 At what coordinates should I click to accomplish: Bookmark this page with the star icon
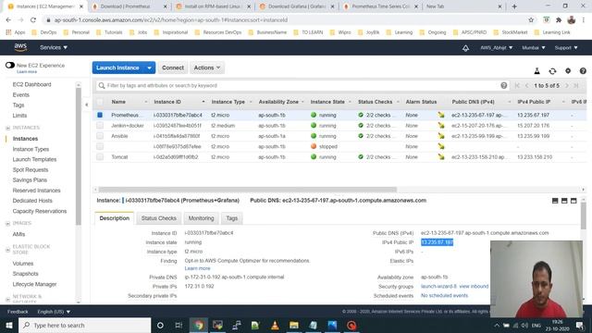click(531, 20)
